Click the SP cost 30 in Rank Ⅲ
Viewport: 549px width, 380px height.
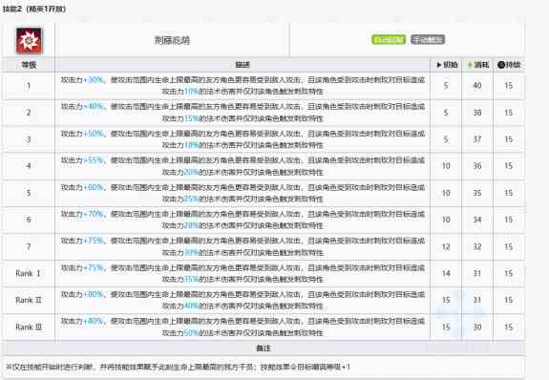click(477, 327)
